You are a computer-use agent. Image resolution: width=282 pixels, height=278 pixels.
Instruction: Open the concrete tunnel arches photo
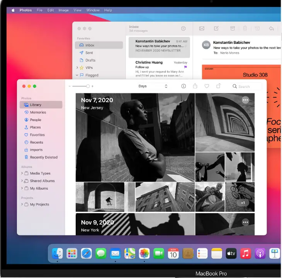pyautogui.click(x=225, y=122)
